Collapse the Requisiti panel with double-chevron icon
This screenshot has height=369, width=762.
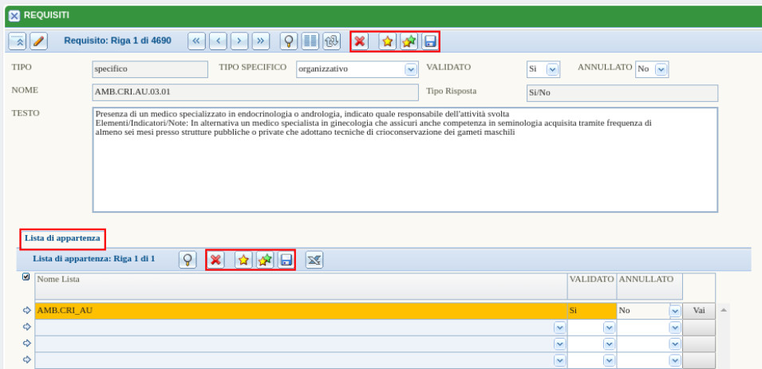(18, 41)
